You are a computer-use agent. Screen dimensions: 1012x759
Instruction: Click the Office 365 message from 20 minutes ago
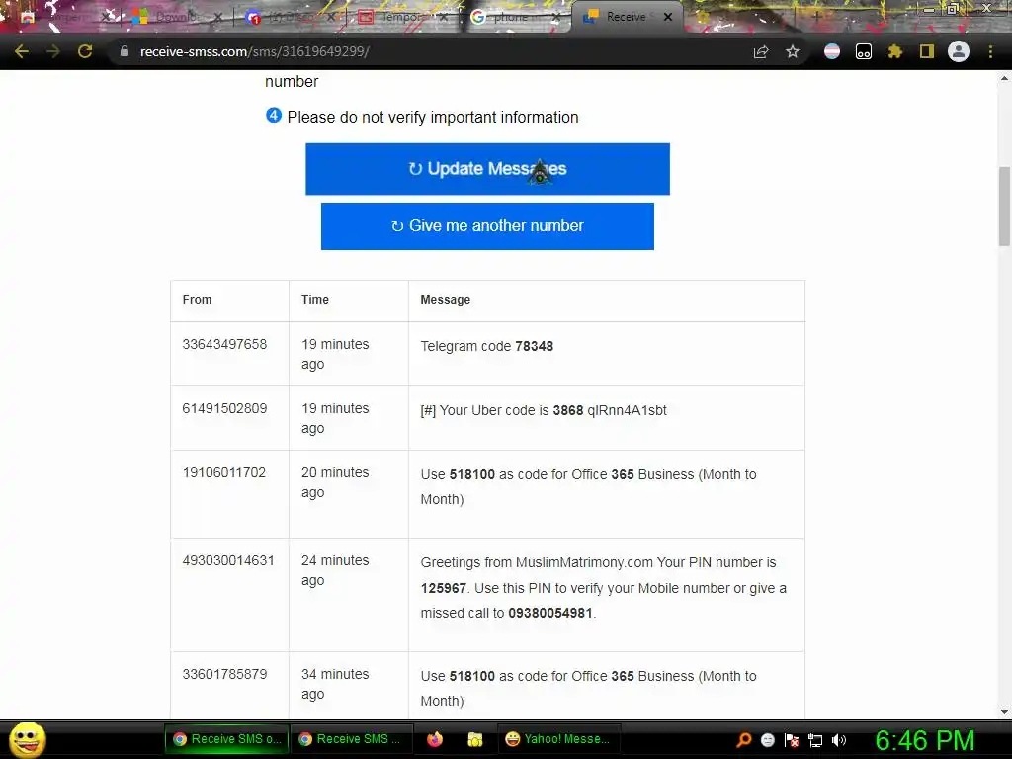tap(588, 486)
